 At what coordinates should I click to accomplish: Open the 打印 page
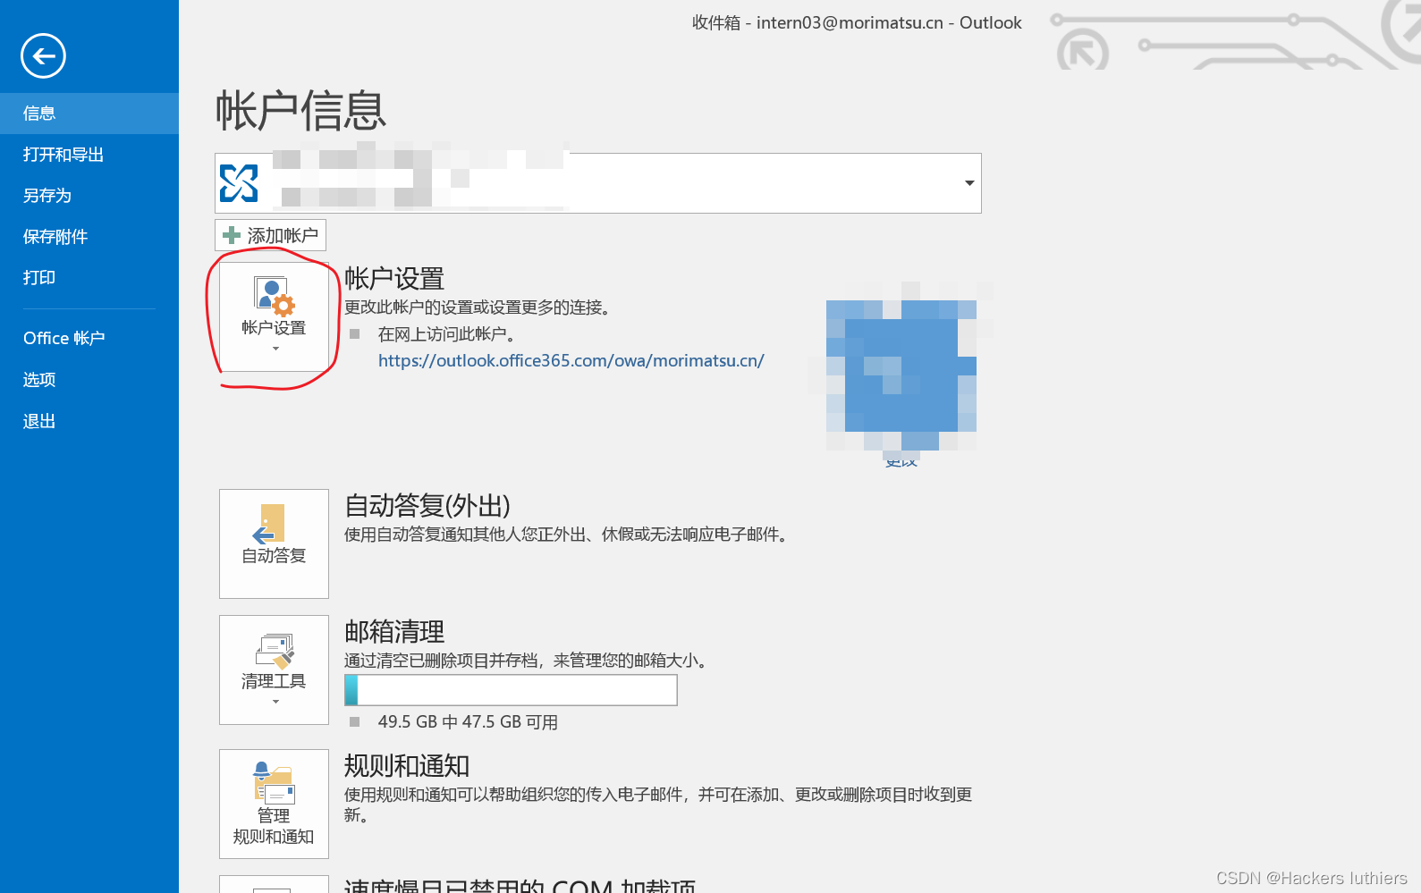89,278
